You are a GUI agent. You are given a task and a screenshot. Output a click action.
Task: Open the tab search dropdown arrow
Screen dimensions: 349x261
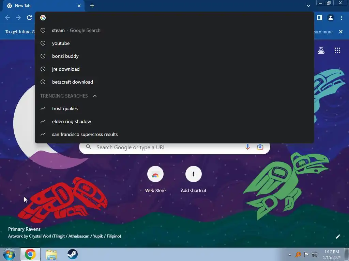click(x=308, y=6)
